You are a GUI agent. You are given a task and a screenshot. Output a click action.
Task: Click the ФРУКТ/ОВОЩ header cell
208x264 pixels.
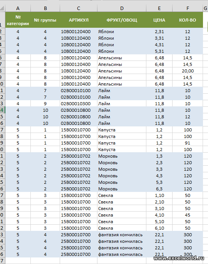[x=122, y=20]
